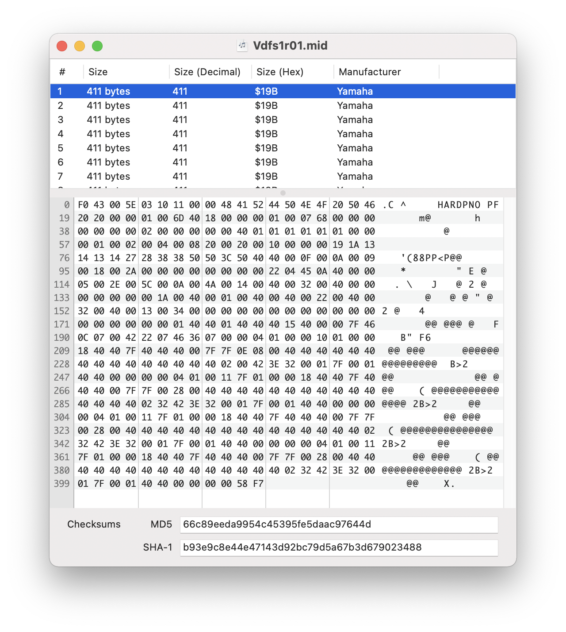Click the yellow minimize button
Viewport: 566px width, 632px height.
(80, 46)
